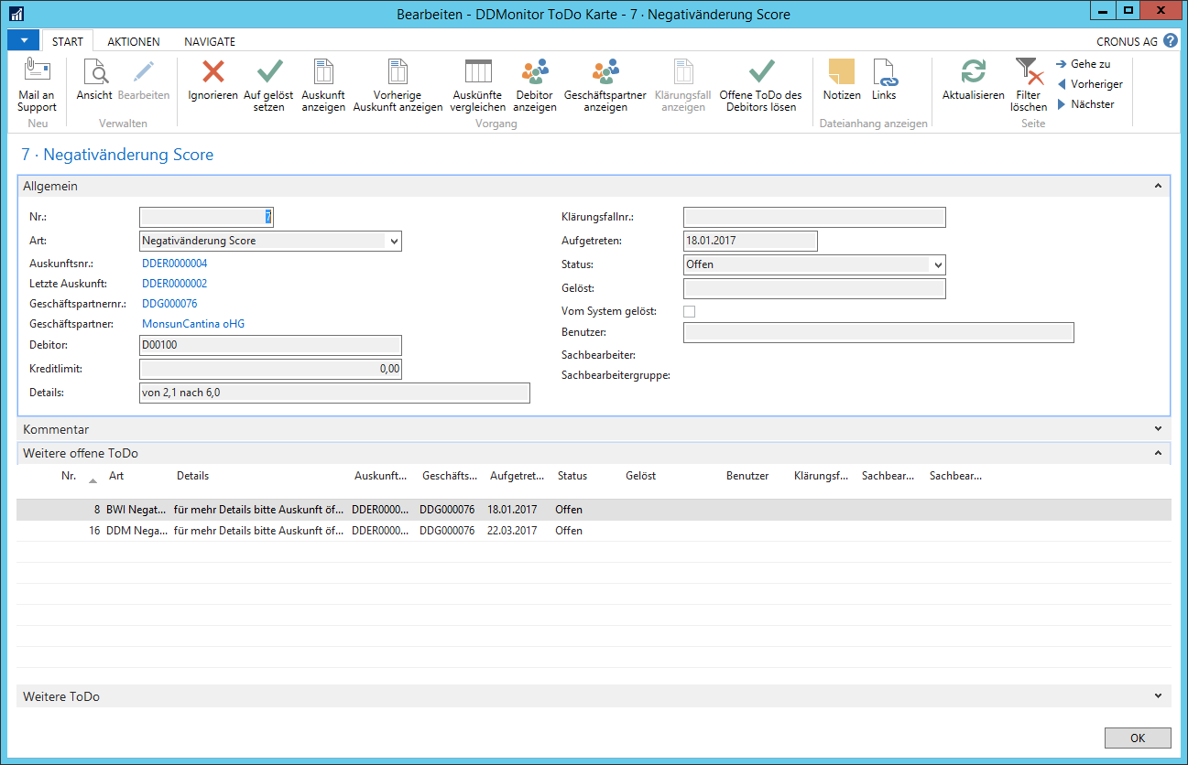Click the Klärungsfallnr. field
1188x765 pixels.
coord(814,217)
